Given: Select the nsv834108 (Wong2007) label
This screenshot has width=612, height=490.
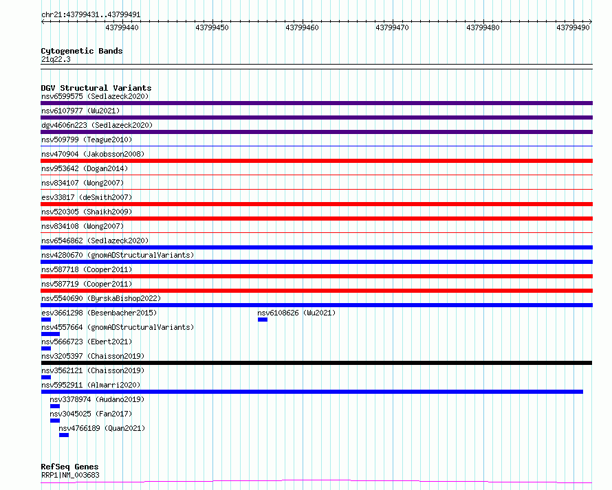Looking at the screenshot, I should pyautogui.click(x=83, y=226).
